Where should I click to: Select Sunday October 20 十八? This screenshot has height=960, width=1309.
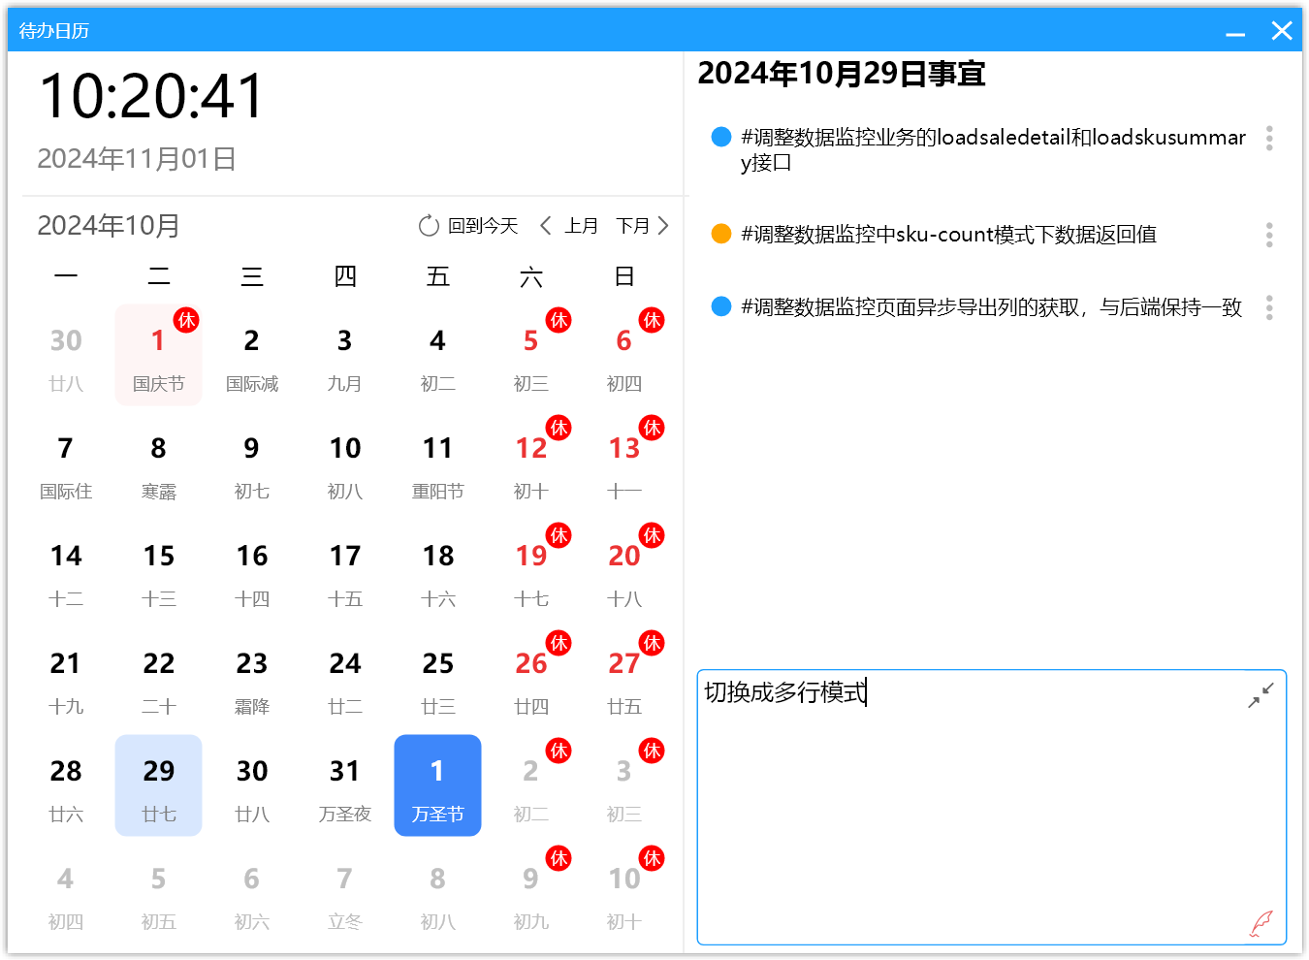pos(624,570)
